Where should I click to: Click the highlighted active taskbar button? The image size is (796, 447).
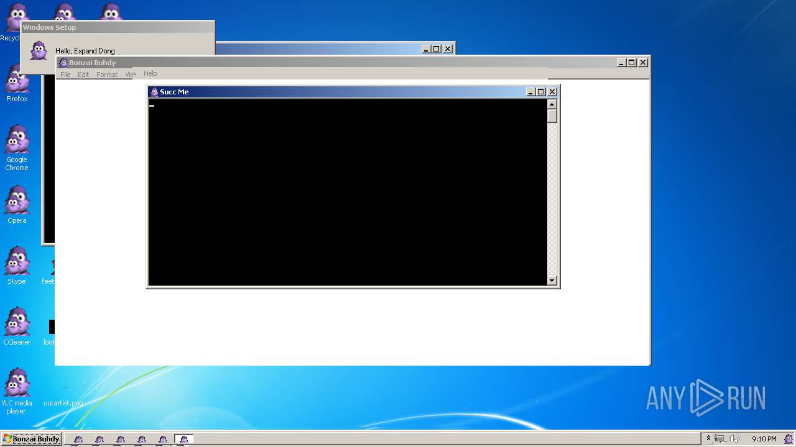(183, 439)
